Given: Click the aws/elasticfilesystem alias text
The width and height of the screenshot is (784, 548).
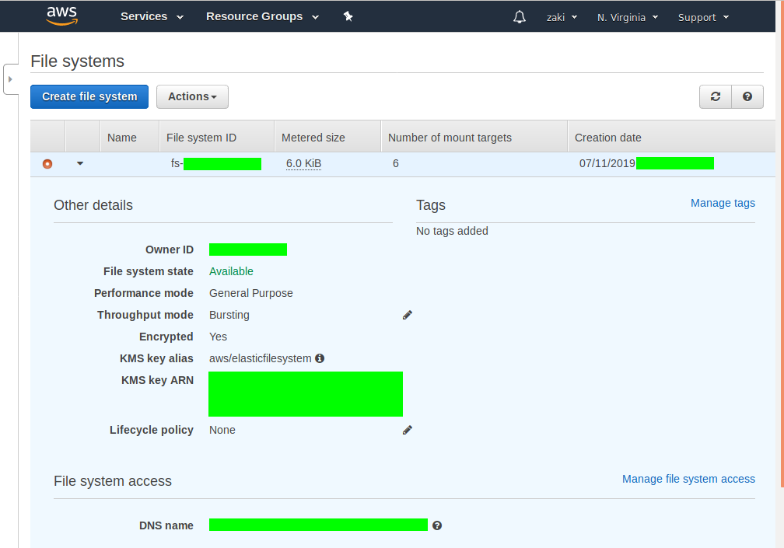Looking at the screenshot, I should (260, 358).
